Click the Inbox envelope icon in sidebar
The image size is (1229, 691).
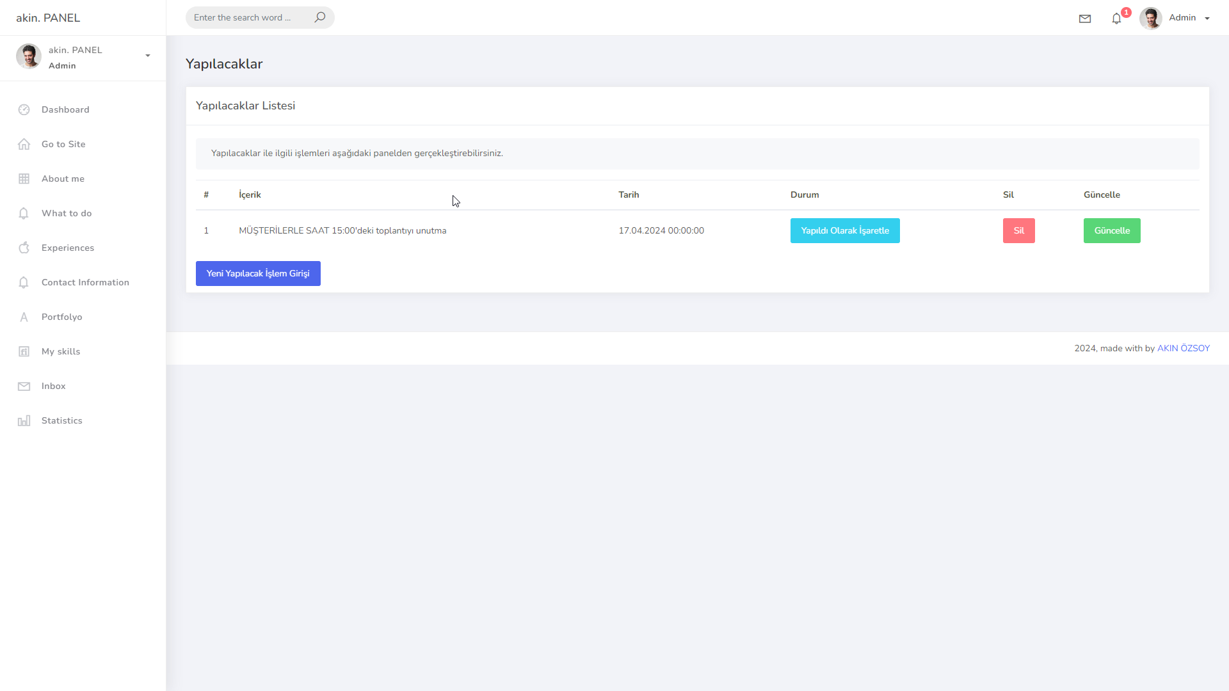pos(24,386)
